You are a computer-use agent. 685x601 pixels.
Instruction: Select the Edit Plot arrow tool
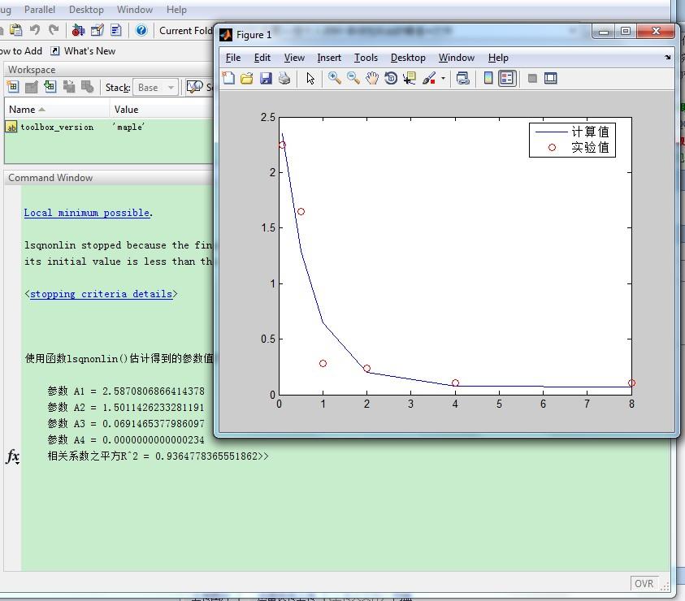[x=310, y=79]
